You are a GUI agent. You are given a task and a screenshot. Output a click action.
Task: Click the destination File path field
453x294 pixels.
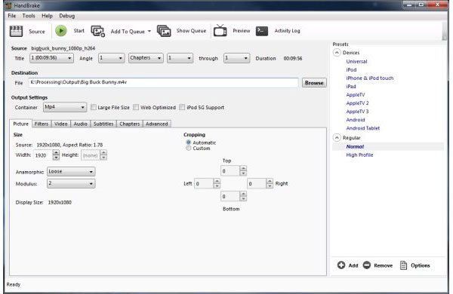[164, 82]
